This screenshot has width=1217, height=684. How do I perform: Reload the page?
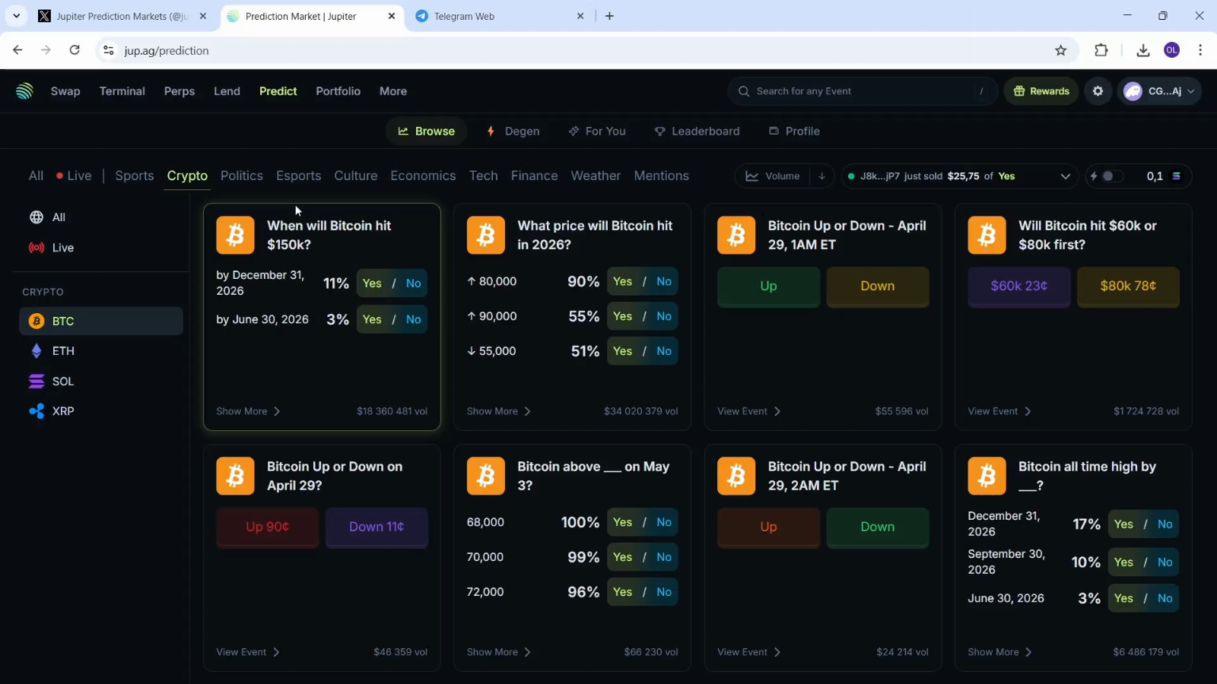(75, 50)
